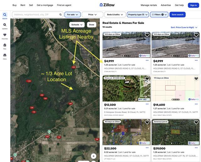Favorite the $29,000 Generous parcel listing

(196, 122)
